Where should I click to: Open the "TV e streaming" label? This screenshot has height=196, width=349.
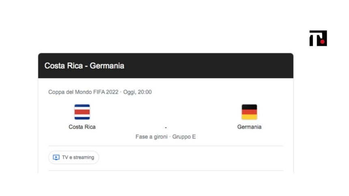tap(78, 158)
